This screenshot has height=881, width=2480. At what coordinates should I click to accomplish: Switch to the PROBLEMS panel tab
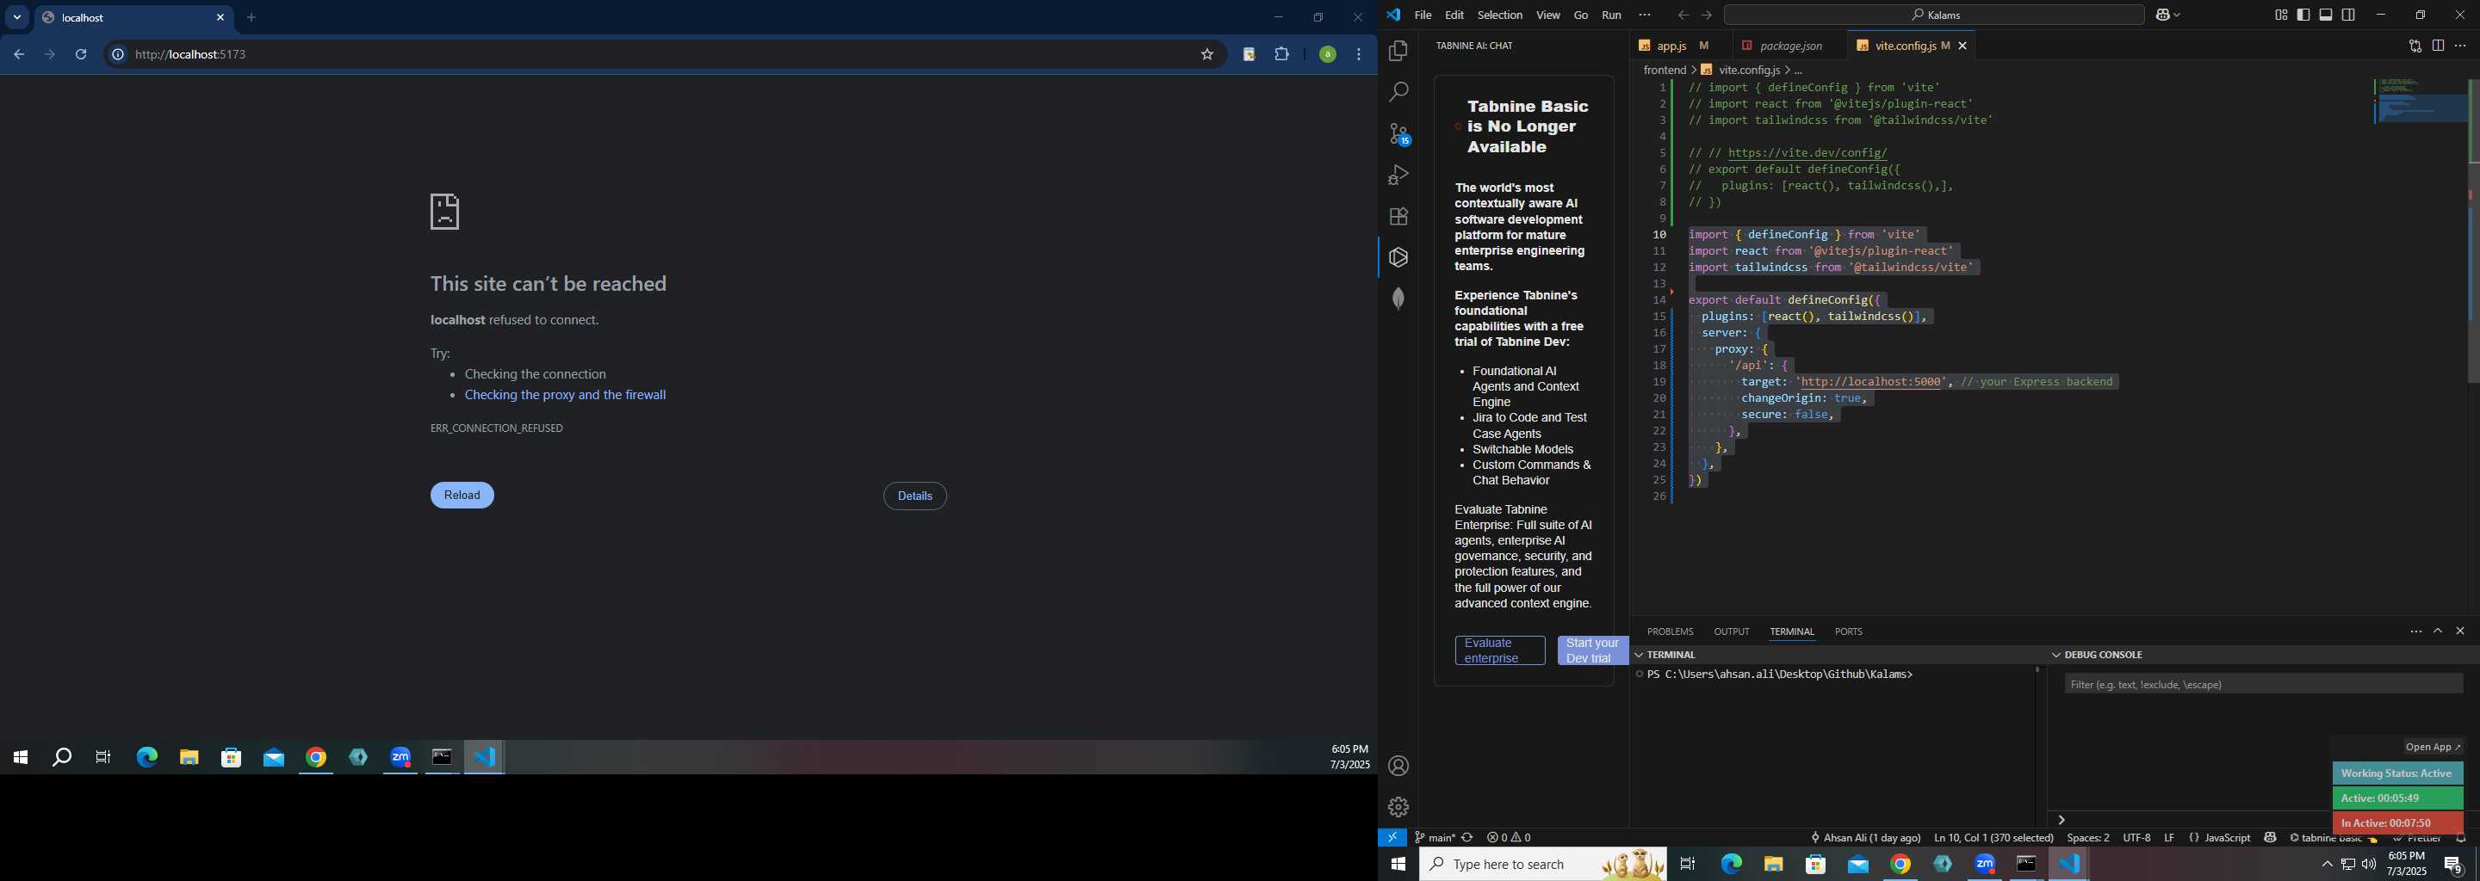(1670, 631)
